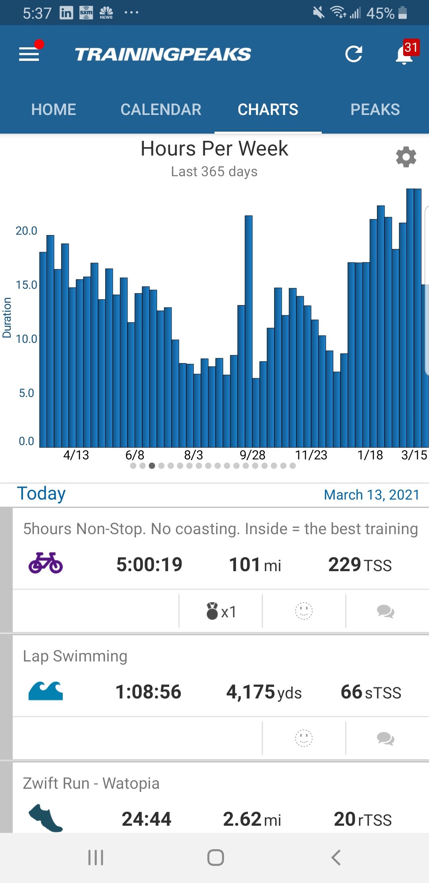Image resolution: width=429 pixels, height=883 pixels.
Task: Switch to the CALENDAR tab
Action: tap(161, 109)
